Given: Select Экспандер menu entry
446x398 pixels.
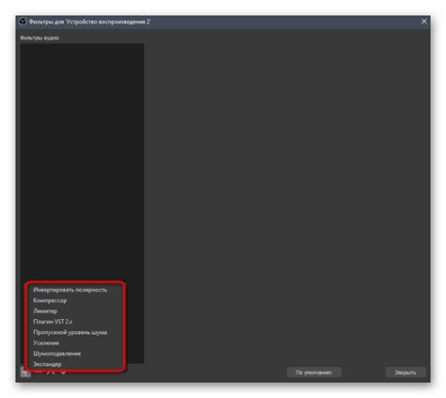Looking at the screenshot, I should coord(47,364).
